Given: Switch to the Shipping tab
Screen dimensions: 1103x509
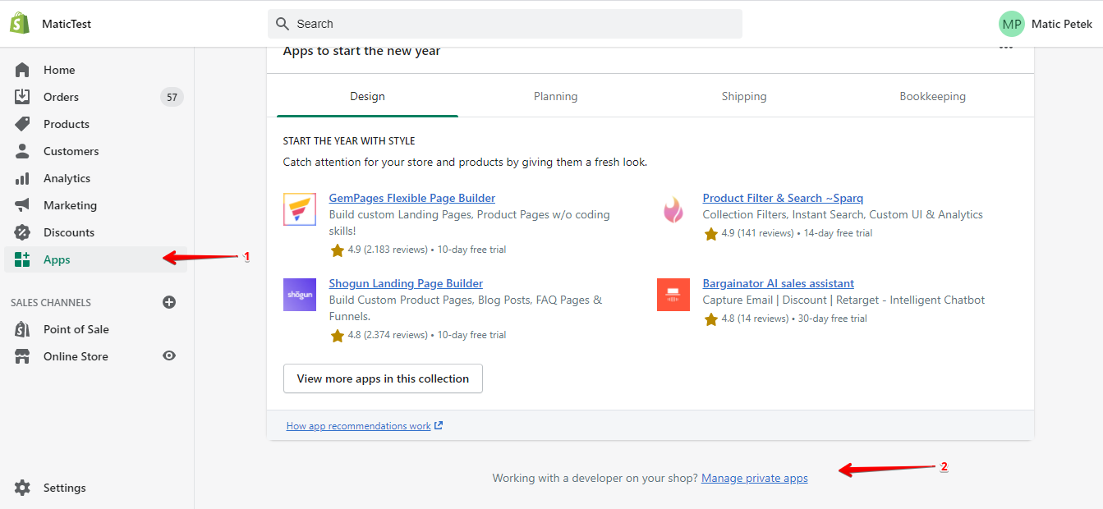Looking at the screenshot, I should click(x=744, y=96).
